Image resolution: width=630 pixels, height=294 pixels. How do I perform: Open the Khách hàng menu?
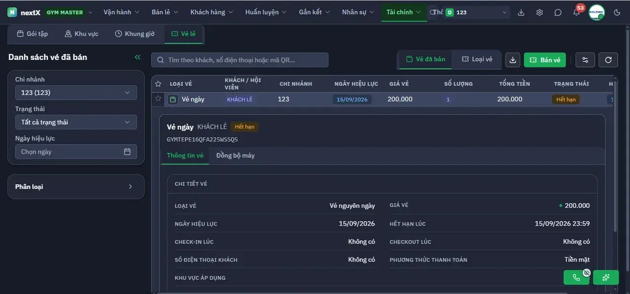pyautogui.click(x=212, y=12)
